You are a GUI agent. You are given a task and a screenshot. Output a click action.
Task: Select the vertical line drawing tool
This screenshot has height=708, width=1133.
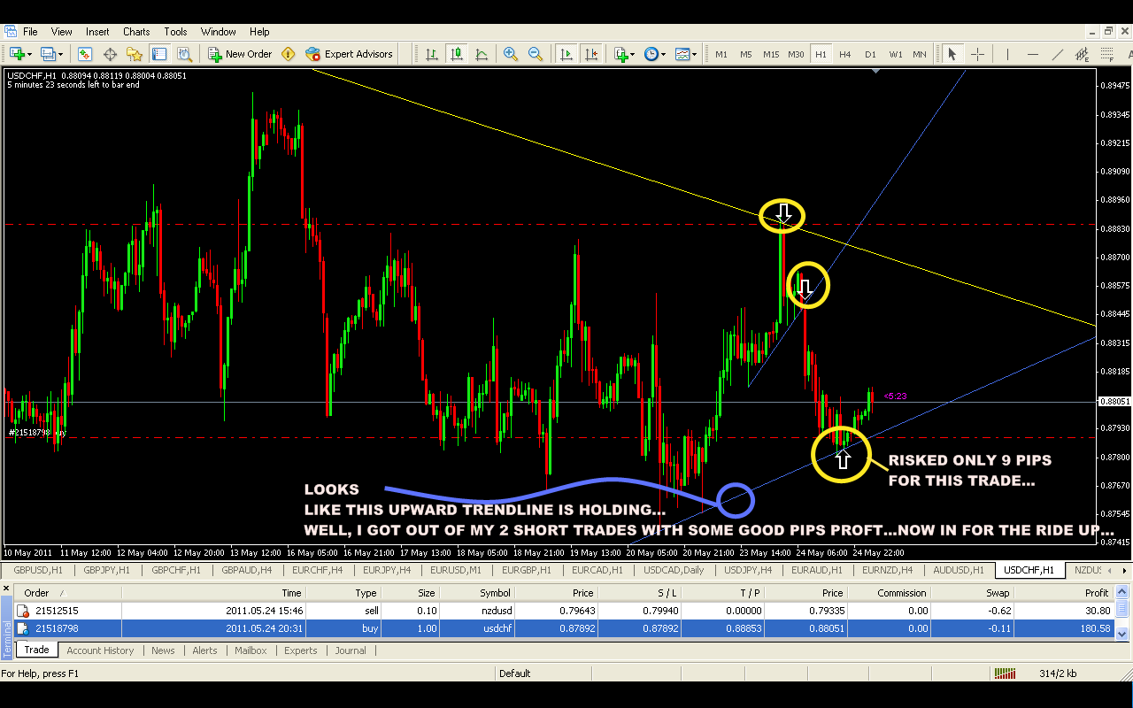pos(1006,54)
